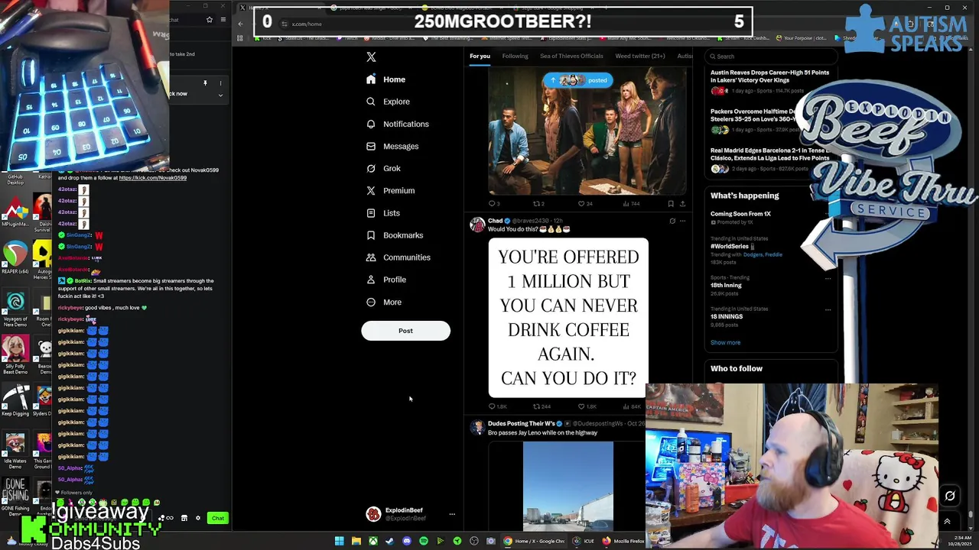The image size is (979, 550).
Task: Open options for 18th Inning trend
Action: 828,278
